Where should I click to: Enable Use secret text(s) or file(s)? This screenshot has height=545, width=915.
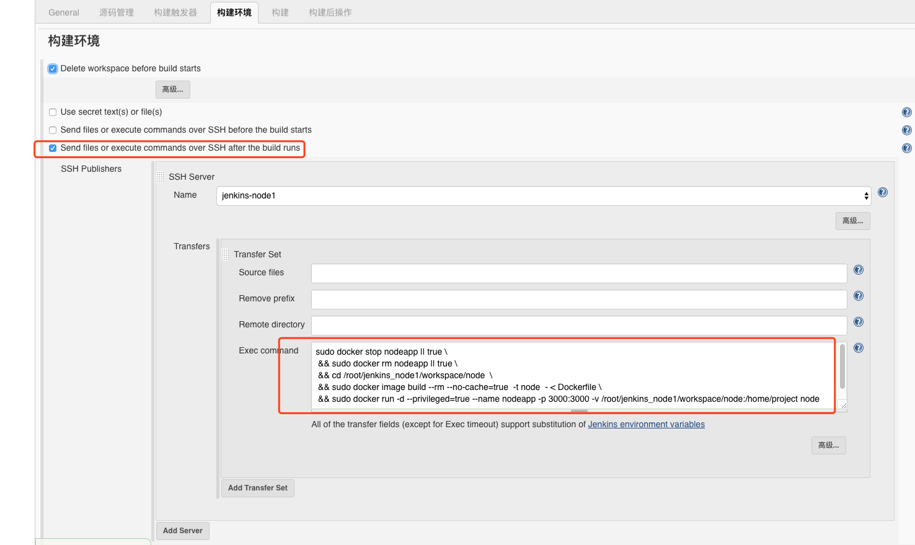53,112
